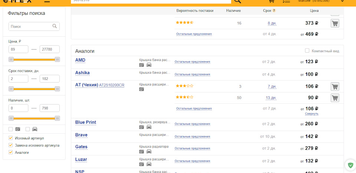Click minimum availability field showing 0
The width and height of the screenshot is (356, 173).
pos(19,108)
